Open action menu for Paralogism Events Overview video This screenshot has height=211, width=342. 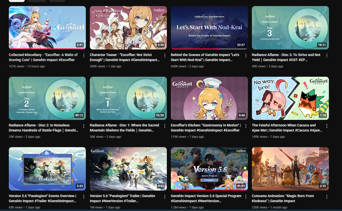(84, 197)
